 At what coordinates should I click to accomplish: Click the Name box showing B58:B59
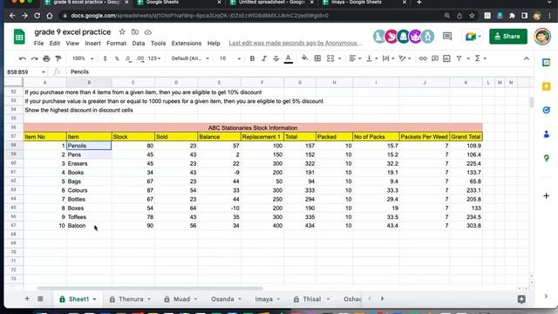click(25, 72)
